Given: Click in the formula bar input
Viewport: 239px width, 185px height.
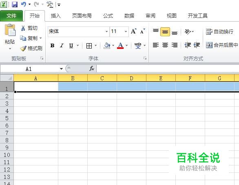Looking at the screenshot, I should pyautogui.click(x=168, y=69).
